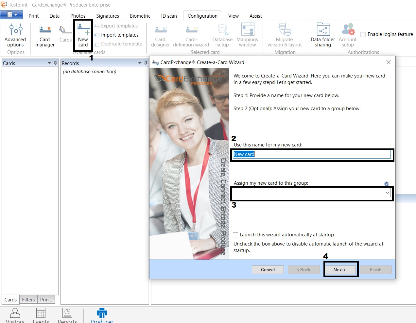Click the Back button in wizard
The width and height of the screenshot is (416, 323).
303,270
